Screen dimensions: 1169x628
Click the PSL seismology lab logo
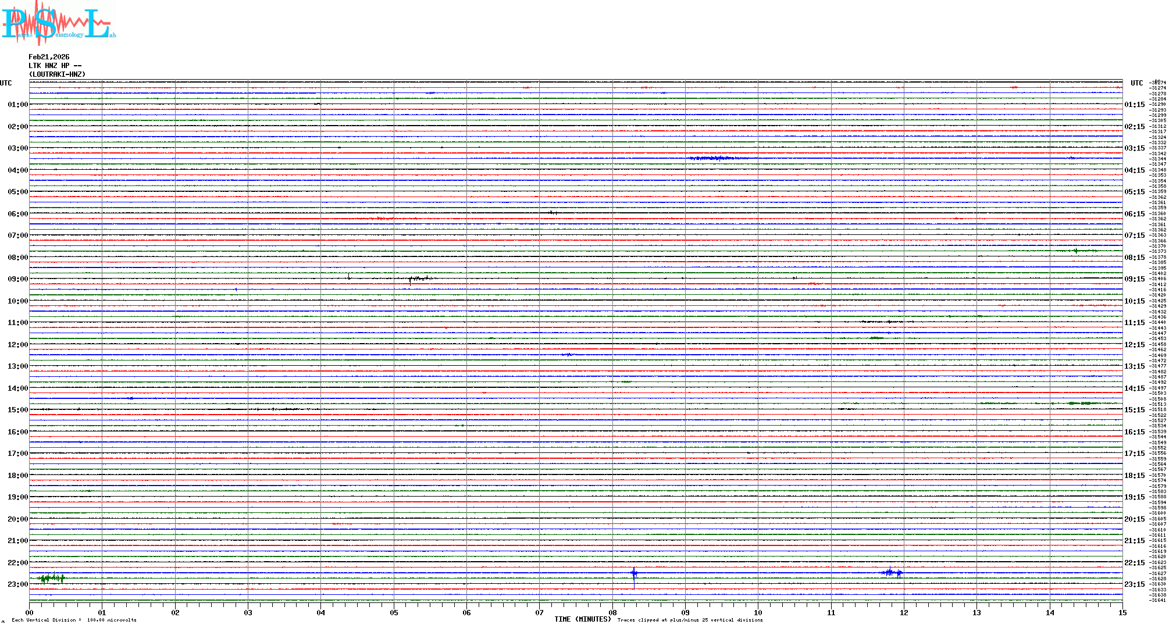58,23
